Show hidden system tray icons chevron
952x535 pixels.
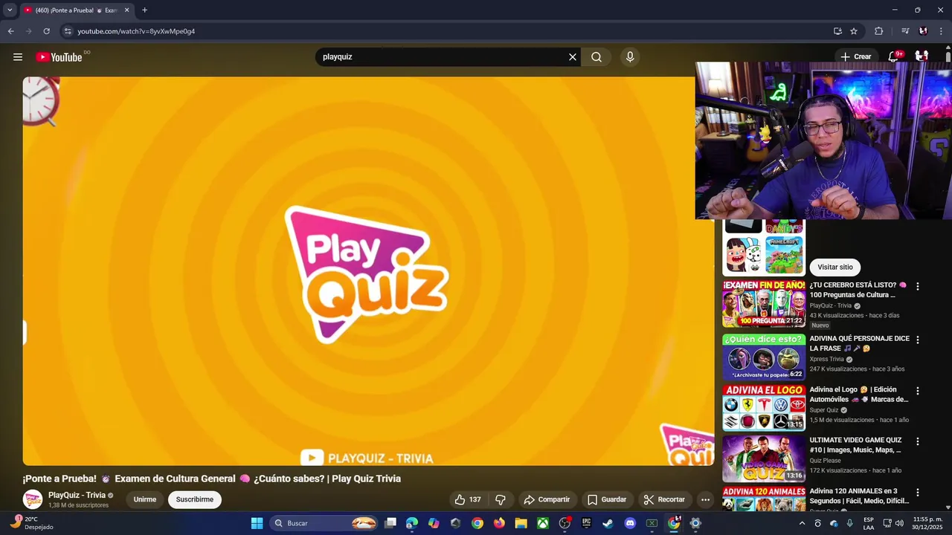pyautogui.click(x=802, y=523)
